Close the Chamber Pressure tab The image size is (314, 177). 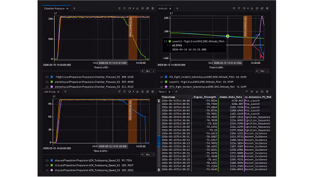[67, 8]
